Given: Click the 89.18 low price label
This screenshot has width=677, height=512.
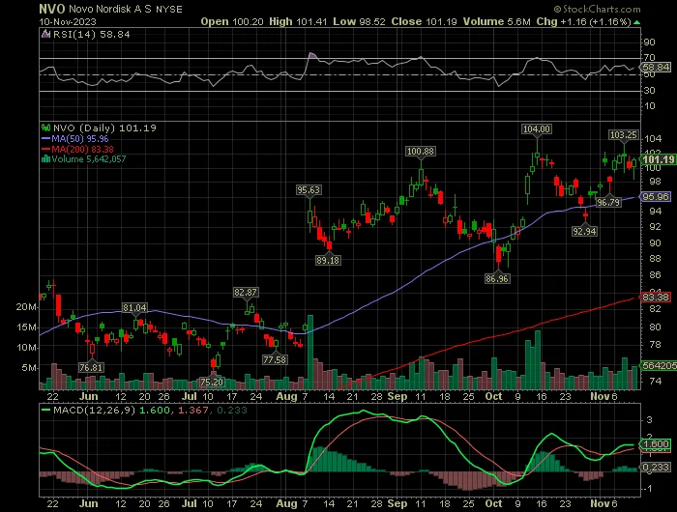Looking at the screenshot, I should coord(328,260).
